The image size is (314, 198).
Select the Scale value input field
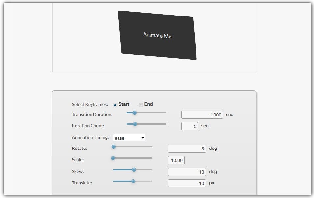pyautogui.click(x=176, y=160)
